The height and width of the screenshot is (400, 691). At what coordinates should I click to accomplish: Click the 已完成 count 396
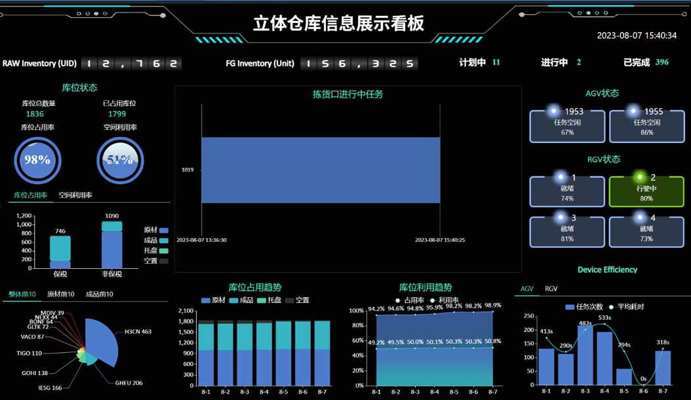coord(662,62)
